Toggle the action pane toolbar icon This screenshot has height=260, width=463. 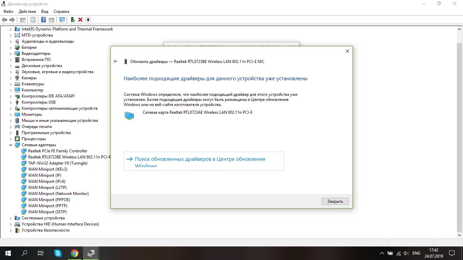[52, 20]
